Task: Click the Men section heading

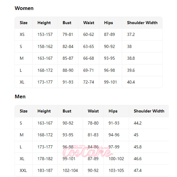Action: (x=20, y=96)
